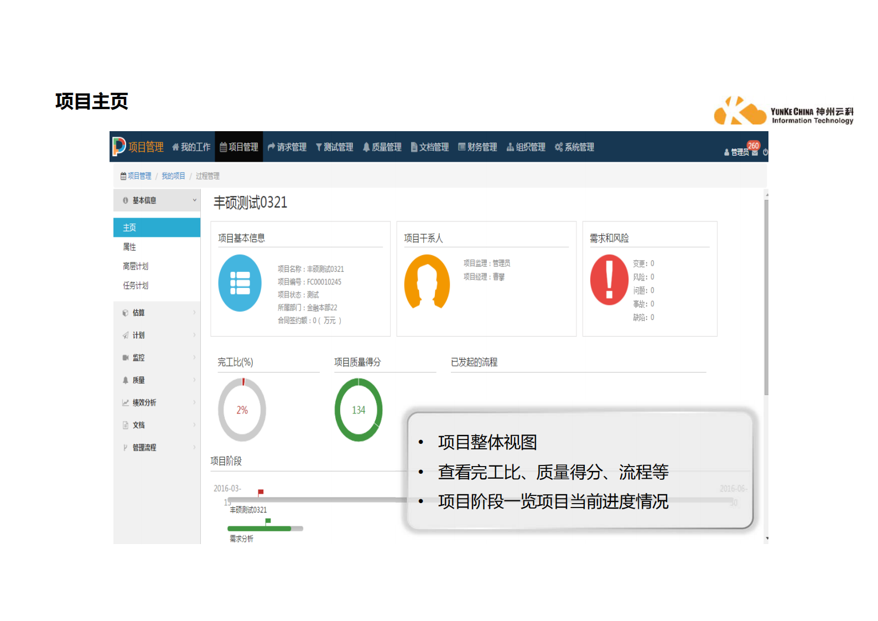The width and height of the screenshot is (878, 621).
Task: Expand the 绩效分析 sidebar section
Action: point(157,402)
